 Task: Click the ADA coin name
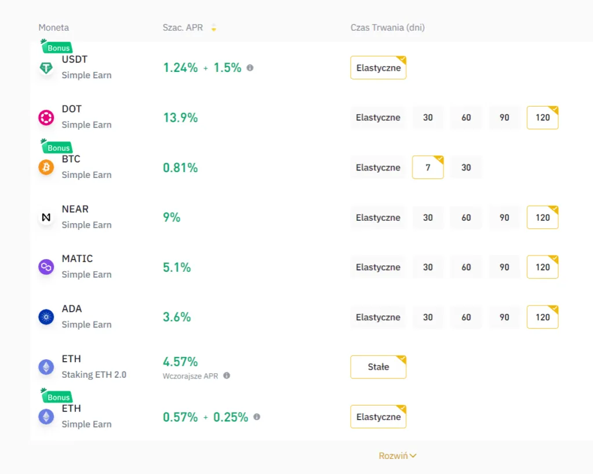pyautogui.click(x=72, y=309)
